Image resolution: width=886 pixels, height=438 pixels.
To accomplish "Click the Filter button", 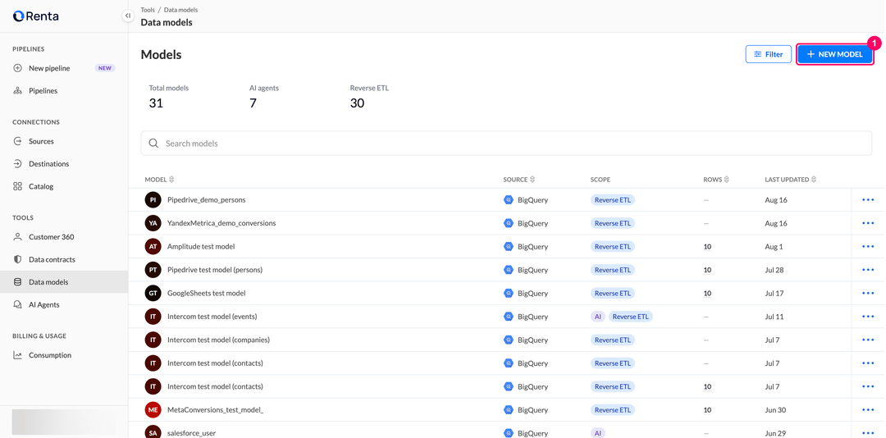I will pyautogui.click(x=769, y=54).
